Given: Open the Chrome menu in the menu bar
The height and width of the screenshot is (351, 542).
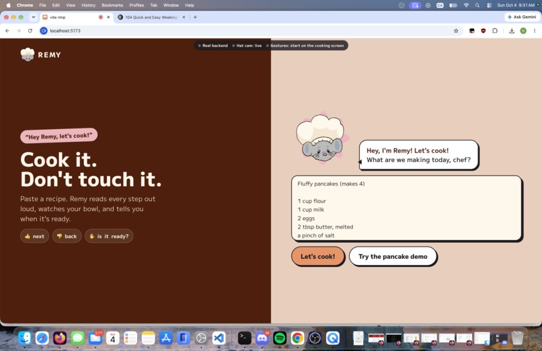Looking at the screenshot, I should (25, 5).
